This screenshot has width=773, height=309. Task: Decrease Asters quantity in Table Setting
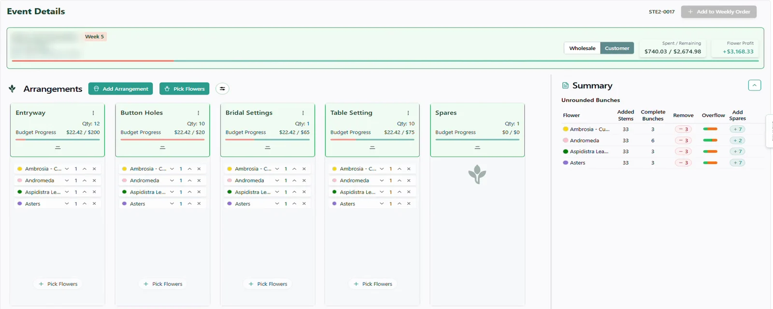(382, 204)
